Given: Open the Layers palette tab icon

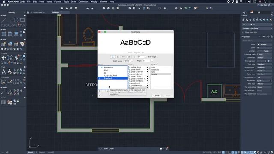Looking at the screenshot, I should click(244, 12).
